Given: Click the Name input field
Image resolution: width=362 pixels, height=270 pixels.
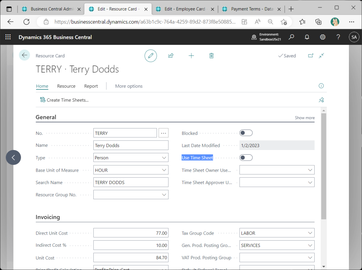Looking at the screenshot, I should 131,145.
